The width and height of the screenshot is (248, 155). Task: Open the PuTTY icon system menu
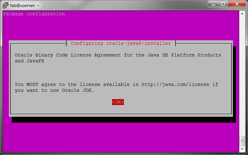[5, 5]
